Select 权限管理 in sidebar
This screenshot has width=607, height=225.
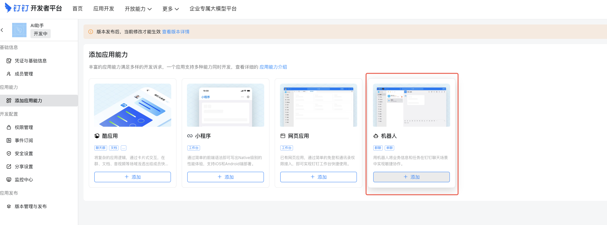tap(24, 127)
